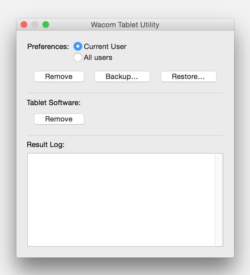
Task: Remove the Tablet Software via its button
Action: [59, 119]
